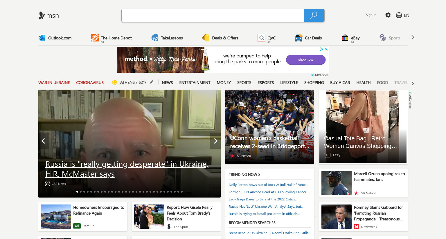Edit weather location with pencil icon

[152, 82]
